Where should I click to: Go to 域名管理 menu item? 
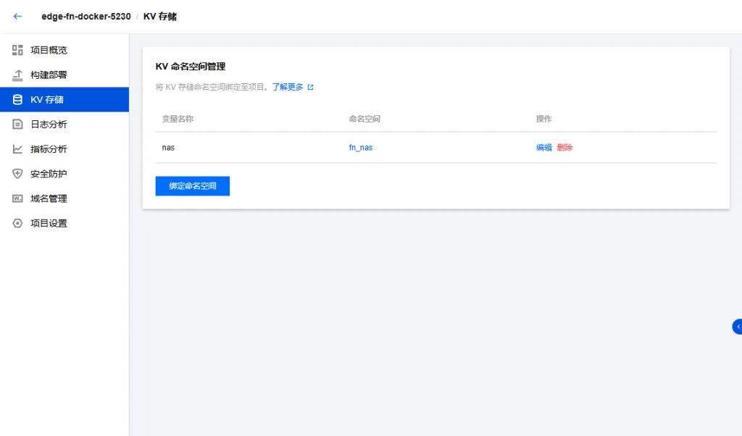pyautogui.click(x=49, y=198)
